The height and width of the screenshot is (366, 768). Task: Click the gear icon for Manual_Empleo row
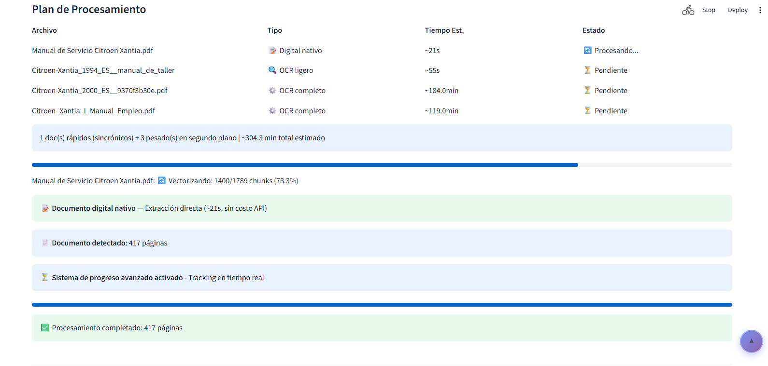coord(272,111)
